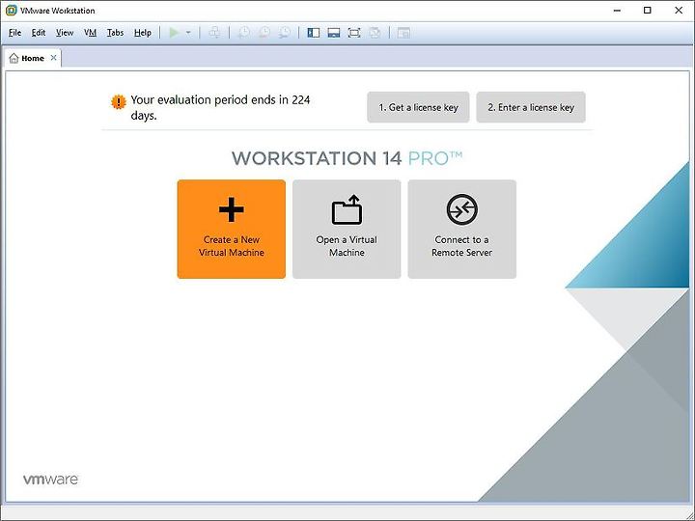This screenshot has height=521, width=695.
Task: Click the orange evaluation warning icon
Action: tap(119, 102)
